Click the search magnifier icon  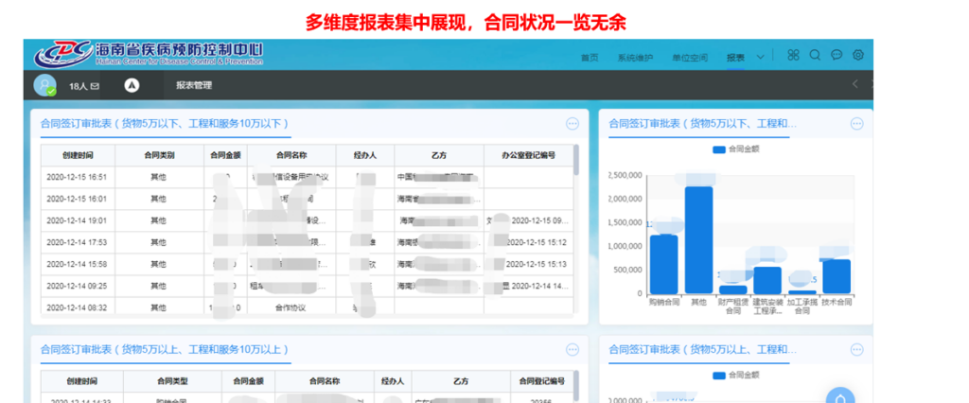click(x=815, y=56)
